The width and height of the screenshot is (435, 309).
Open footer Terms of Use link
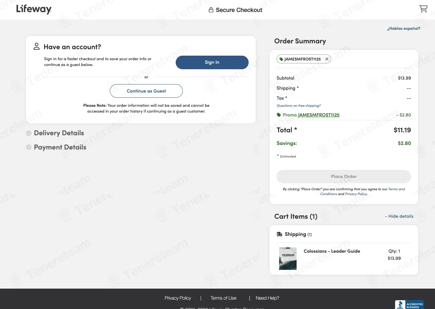tap(223, 298)
